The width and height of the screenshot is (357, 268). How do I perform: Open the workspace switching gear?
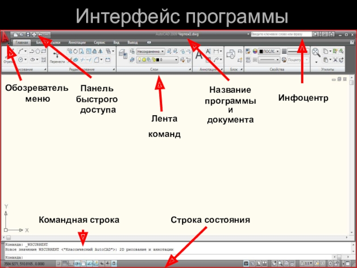330,264
